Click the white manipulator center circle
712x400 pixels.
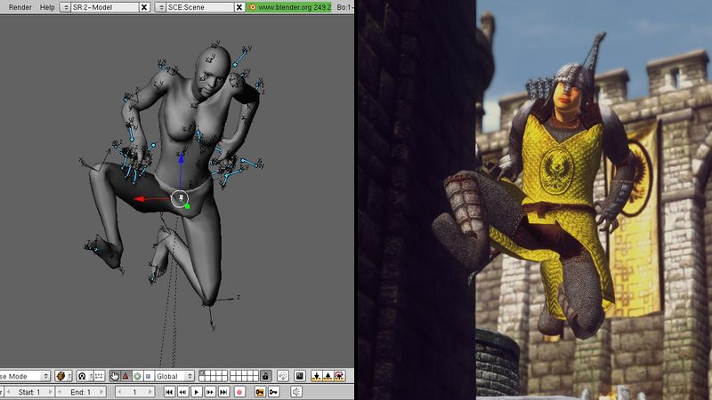[x=180, y=198]
